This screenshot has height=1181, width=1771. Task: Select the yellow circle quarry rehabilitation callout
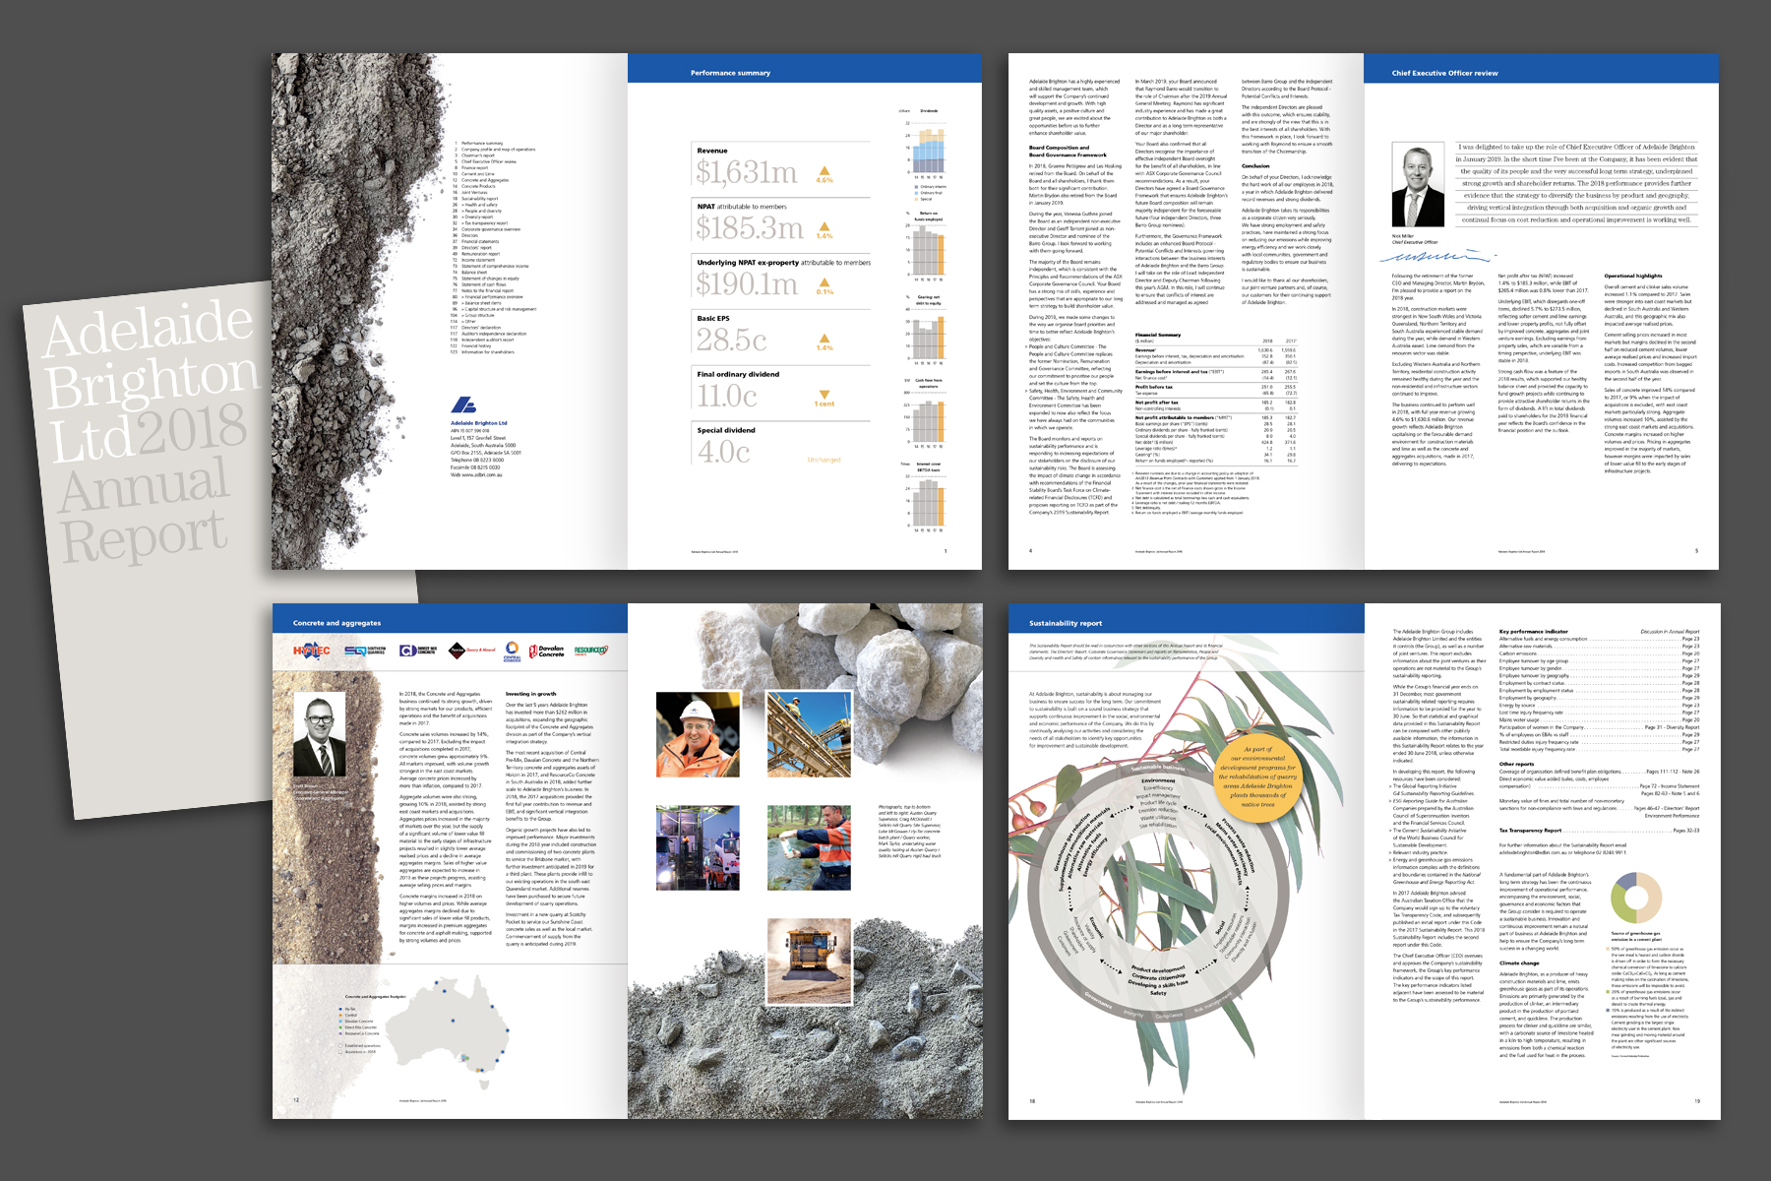(x=1257, y=777)
